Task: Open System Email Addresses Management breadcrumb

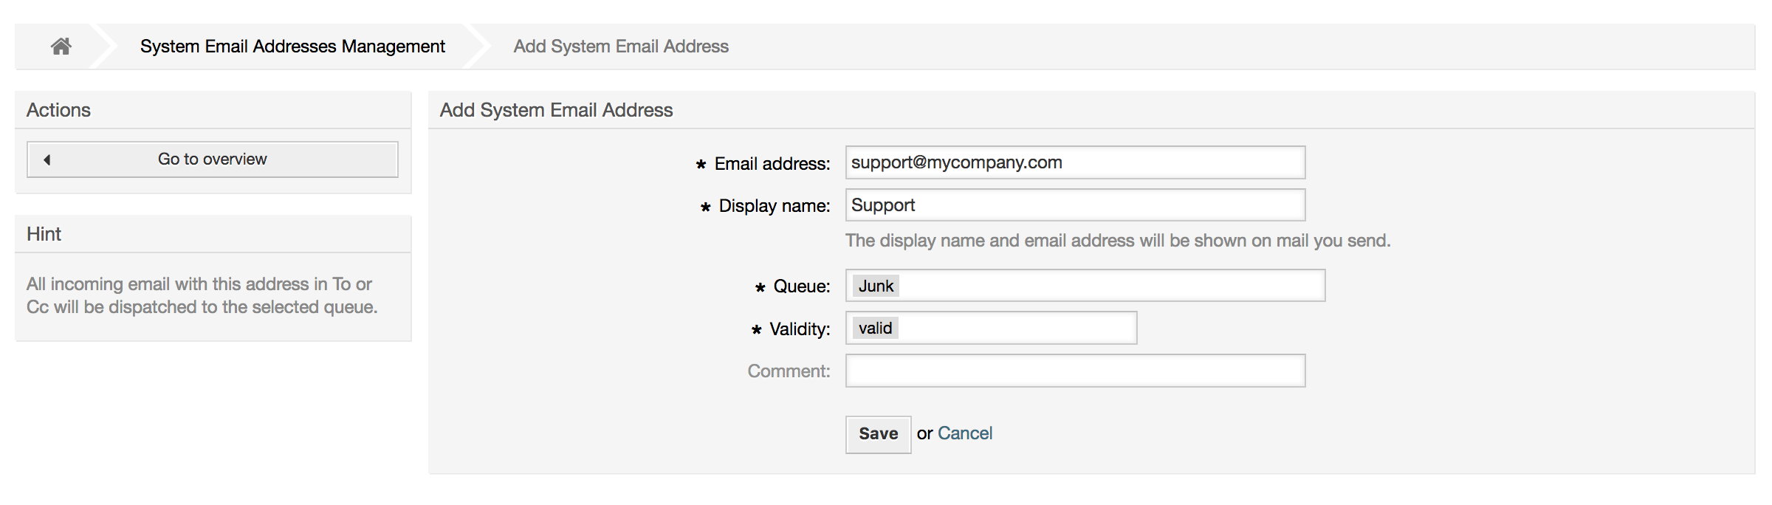Action: pyautogui.click(x=292, y=46)
